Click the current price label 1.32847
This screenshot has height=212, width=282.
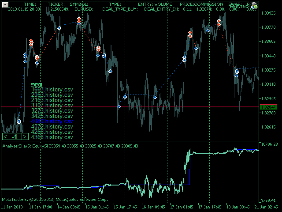(268, 107)
